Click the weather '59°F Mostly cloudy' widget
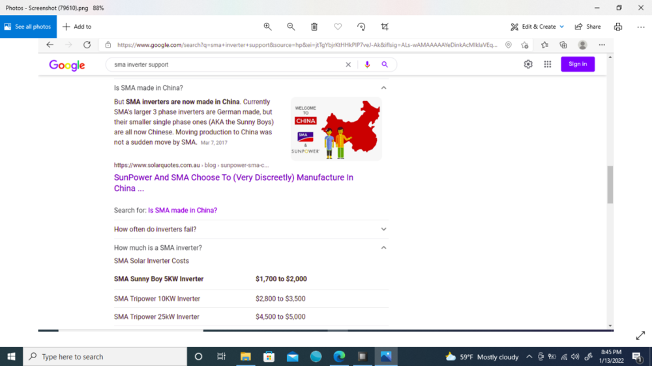Screen dimensions: 652x366 (x=482, y=357)
